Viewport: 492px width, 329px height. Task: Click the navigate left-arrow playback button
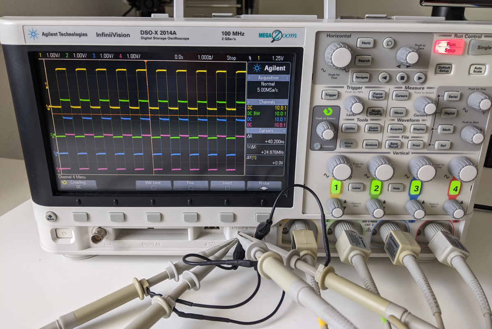tap(384, 77)
